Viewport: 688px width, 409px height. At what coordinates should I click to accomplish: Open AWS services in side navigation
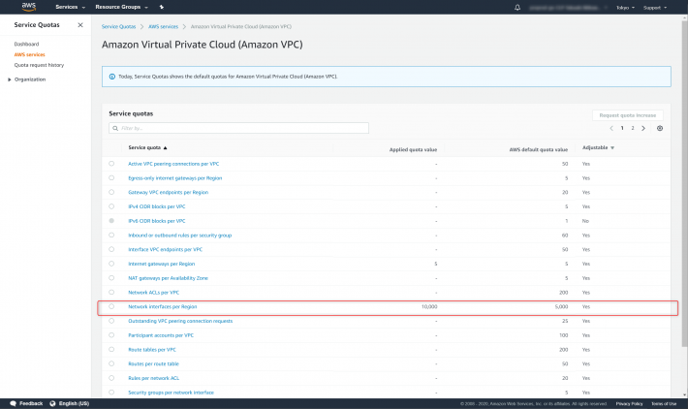click(x=29, y=54)
